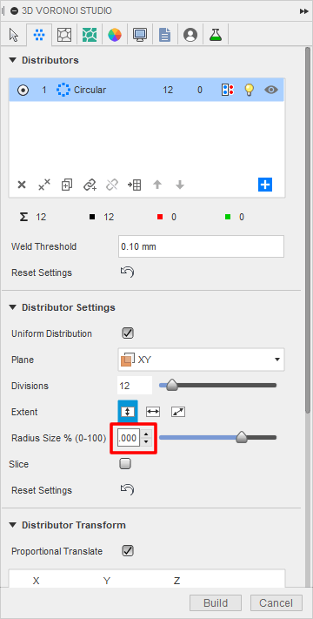313x619 pixels.
Task: Move distributor down with arrow icon
Action: pyautogui.click(x=180, y=185)
